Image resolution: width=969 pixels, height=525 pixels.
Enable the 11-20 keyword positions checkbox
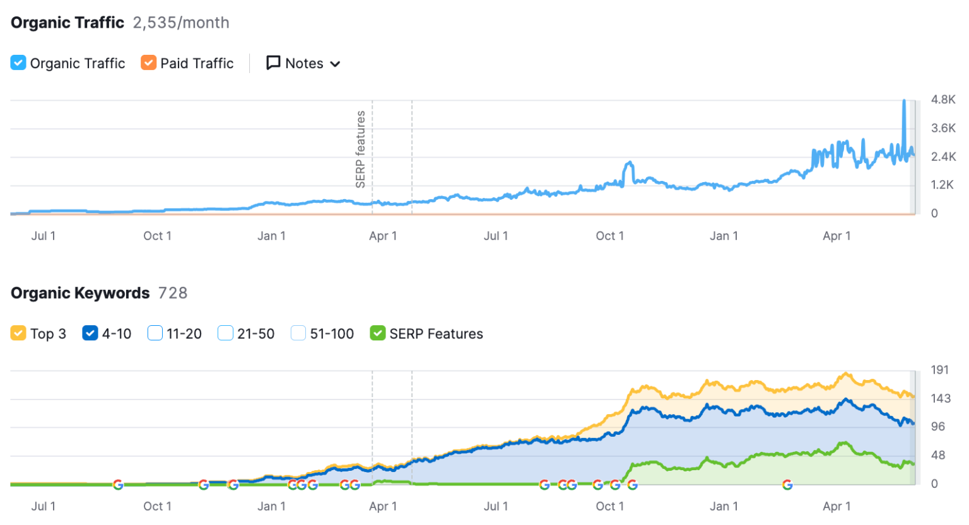(x=155, y=333)
